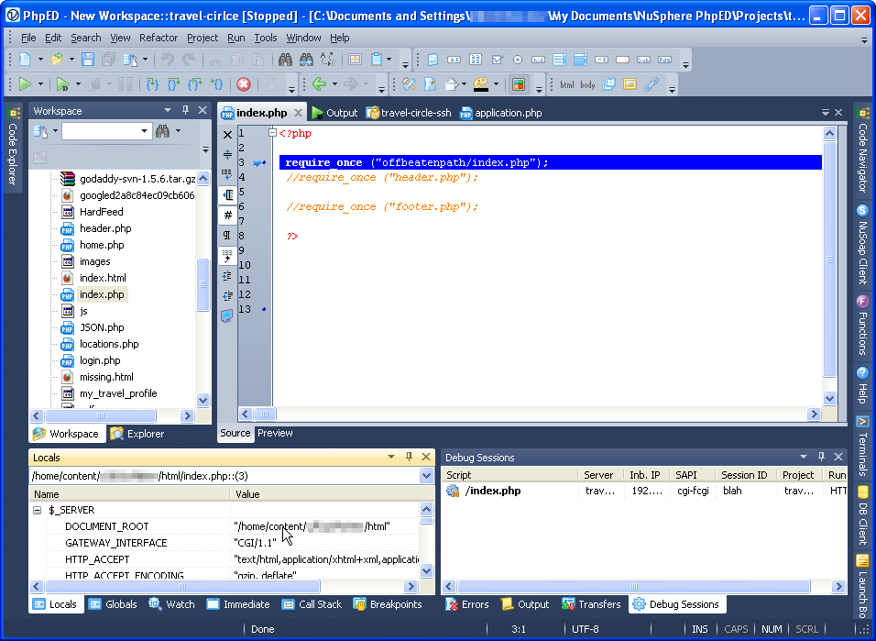The width and height of the screenshot is (876, 641).
Task: Insert html tag from toolbar
Action: coord(566,84)
